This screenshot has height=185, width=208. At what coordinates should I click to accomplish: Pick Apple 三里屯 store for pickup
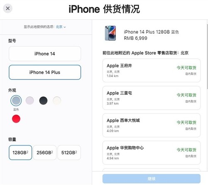tap(152, 98)
